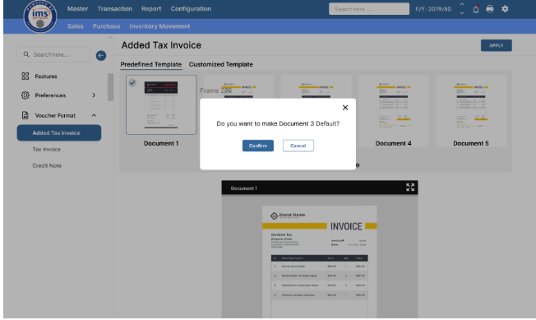This screenshot has height=320, width=536.
Task: Click the APPLY button
Action: click(496, 45)
